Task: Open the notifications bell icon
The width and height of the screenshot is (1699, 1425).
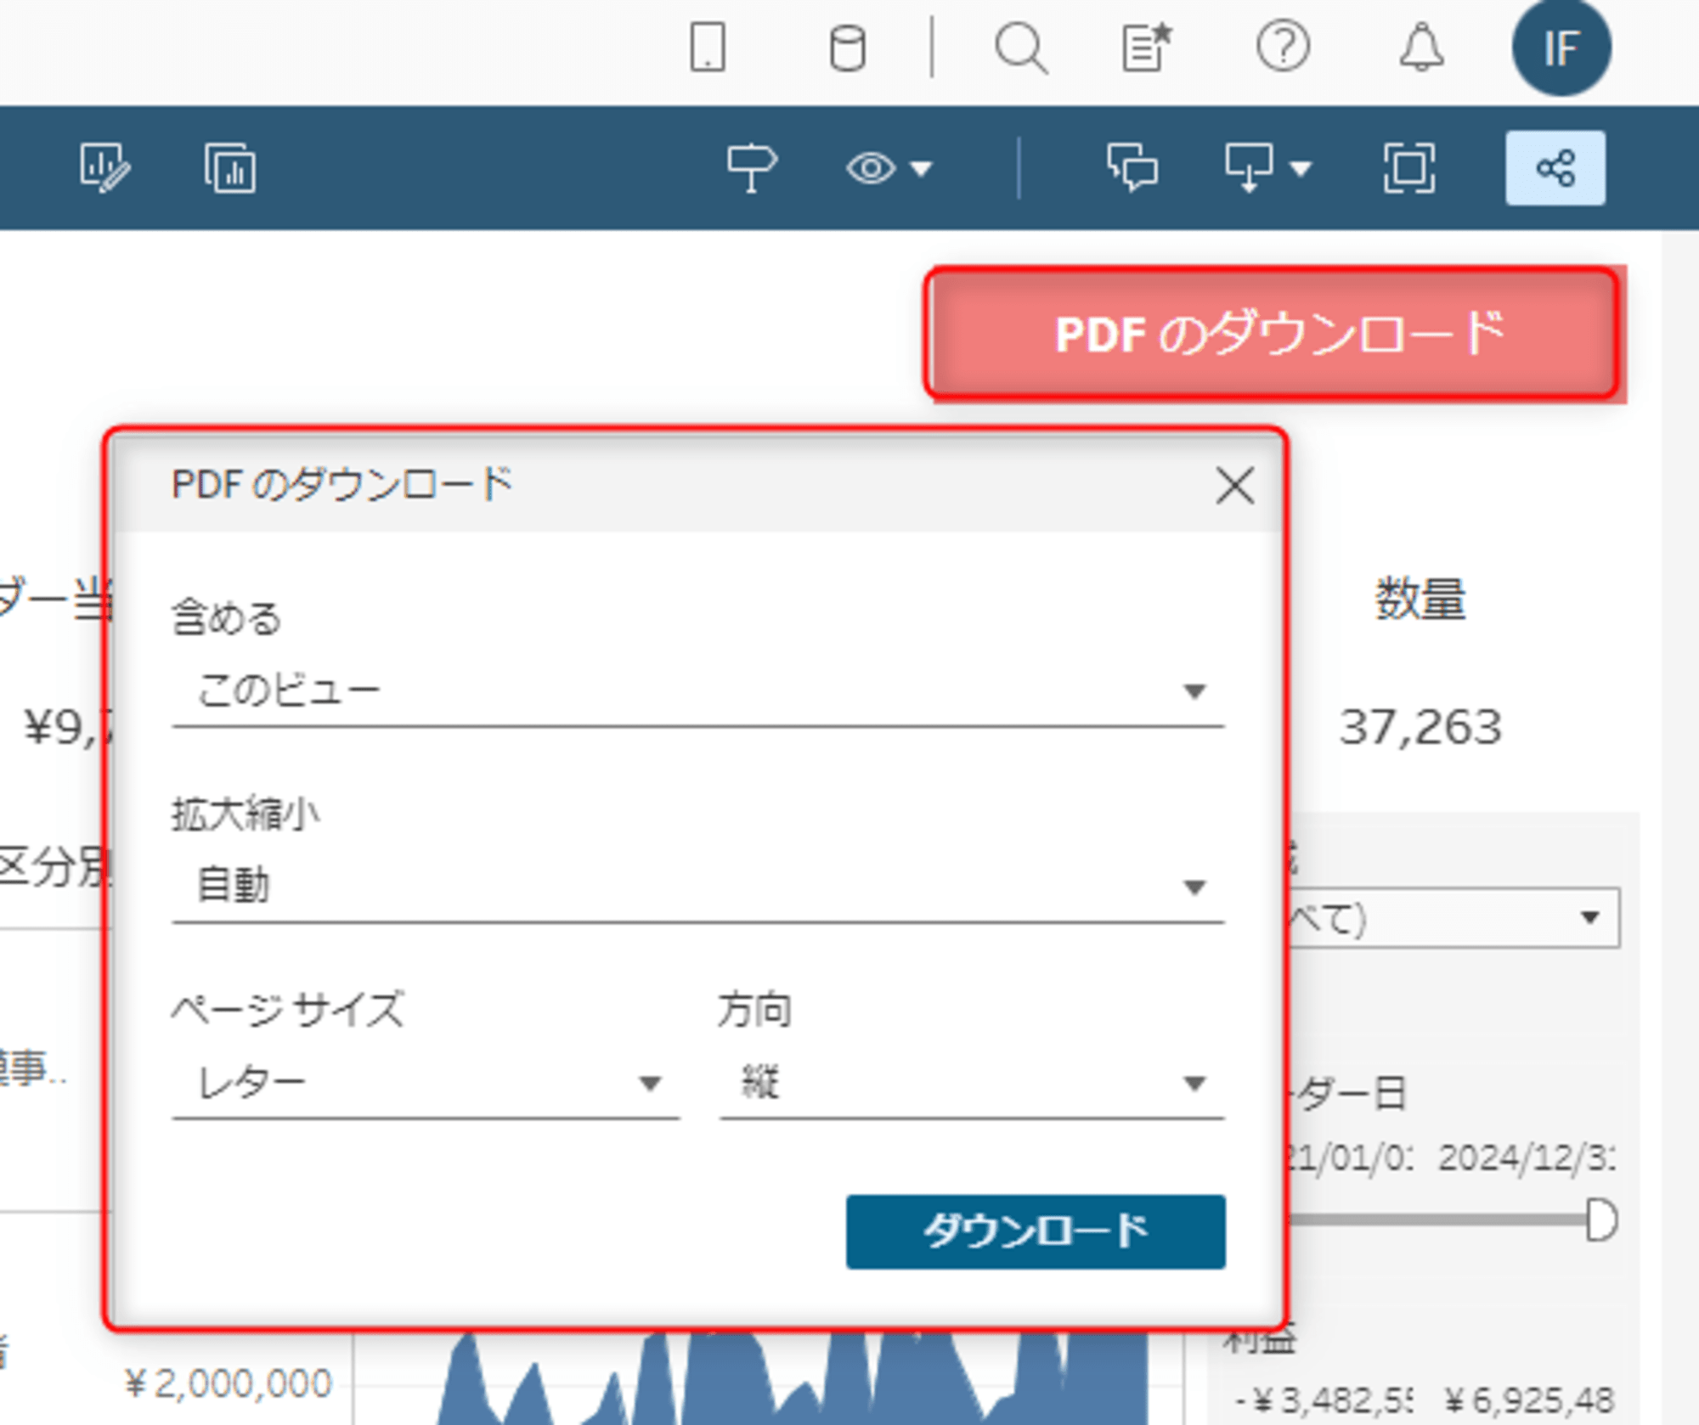Action: click(x=1421, y=47)
